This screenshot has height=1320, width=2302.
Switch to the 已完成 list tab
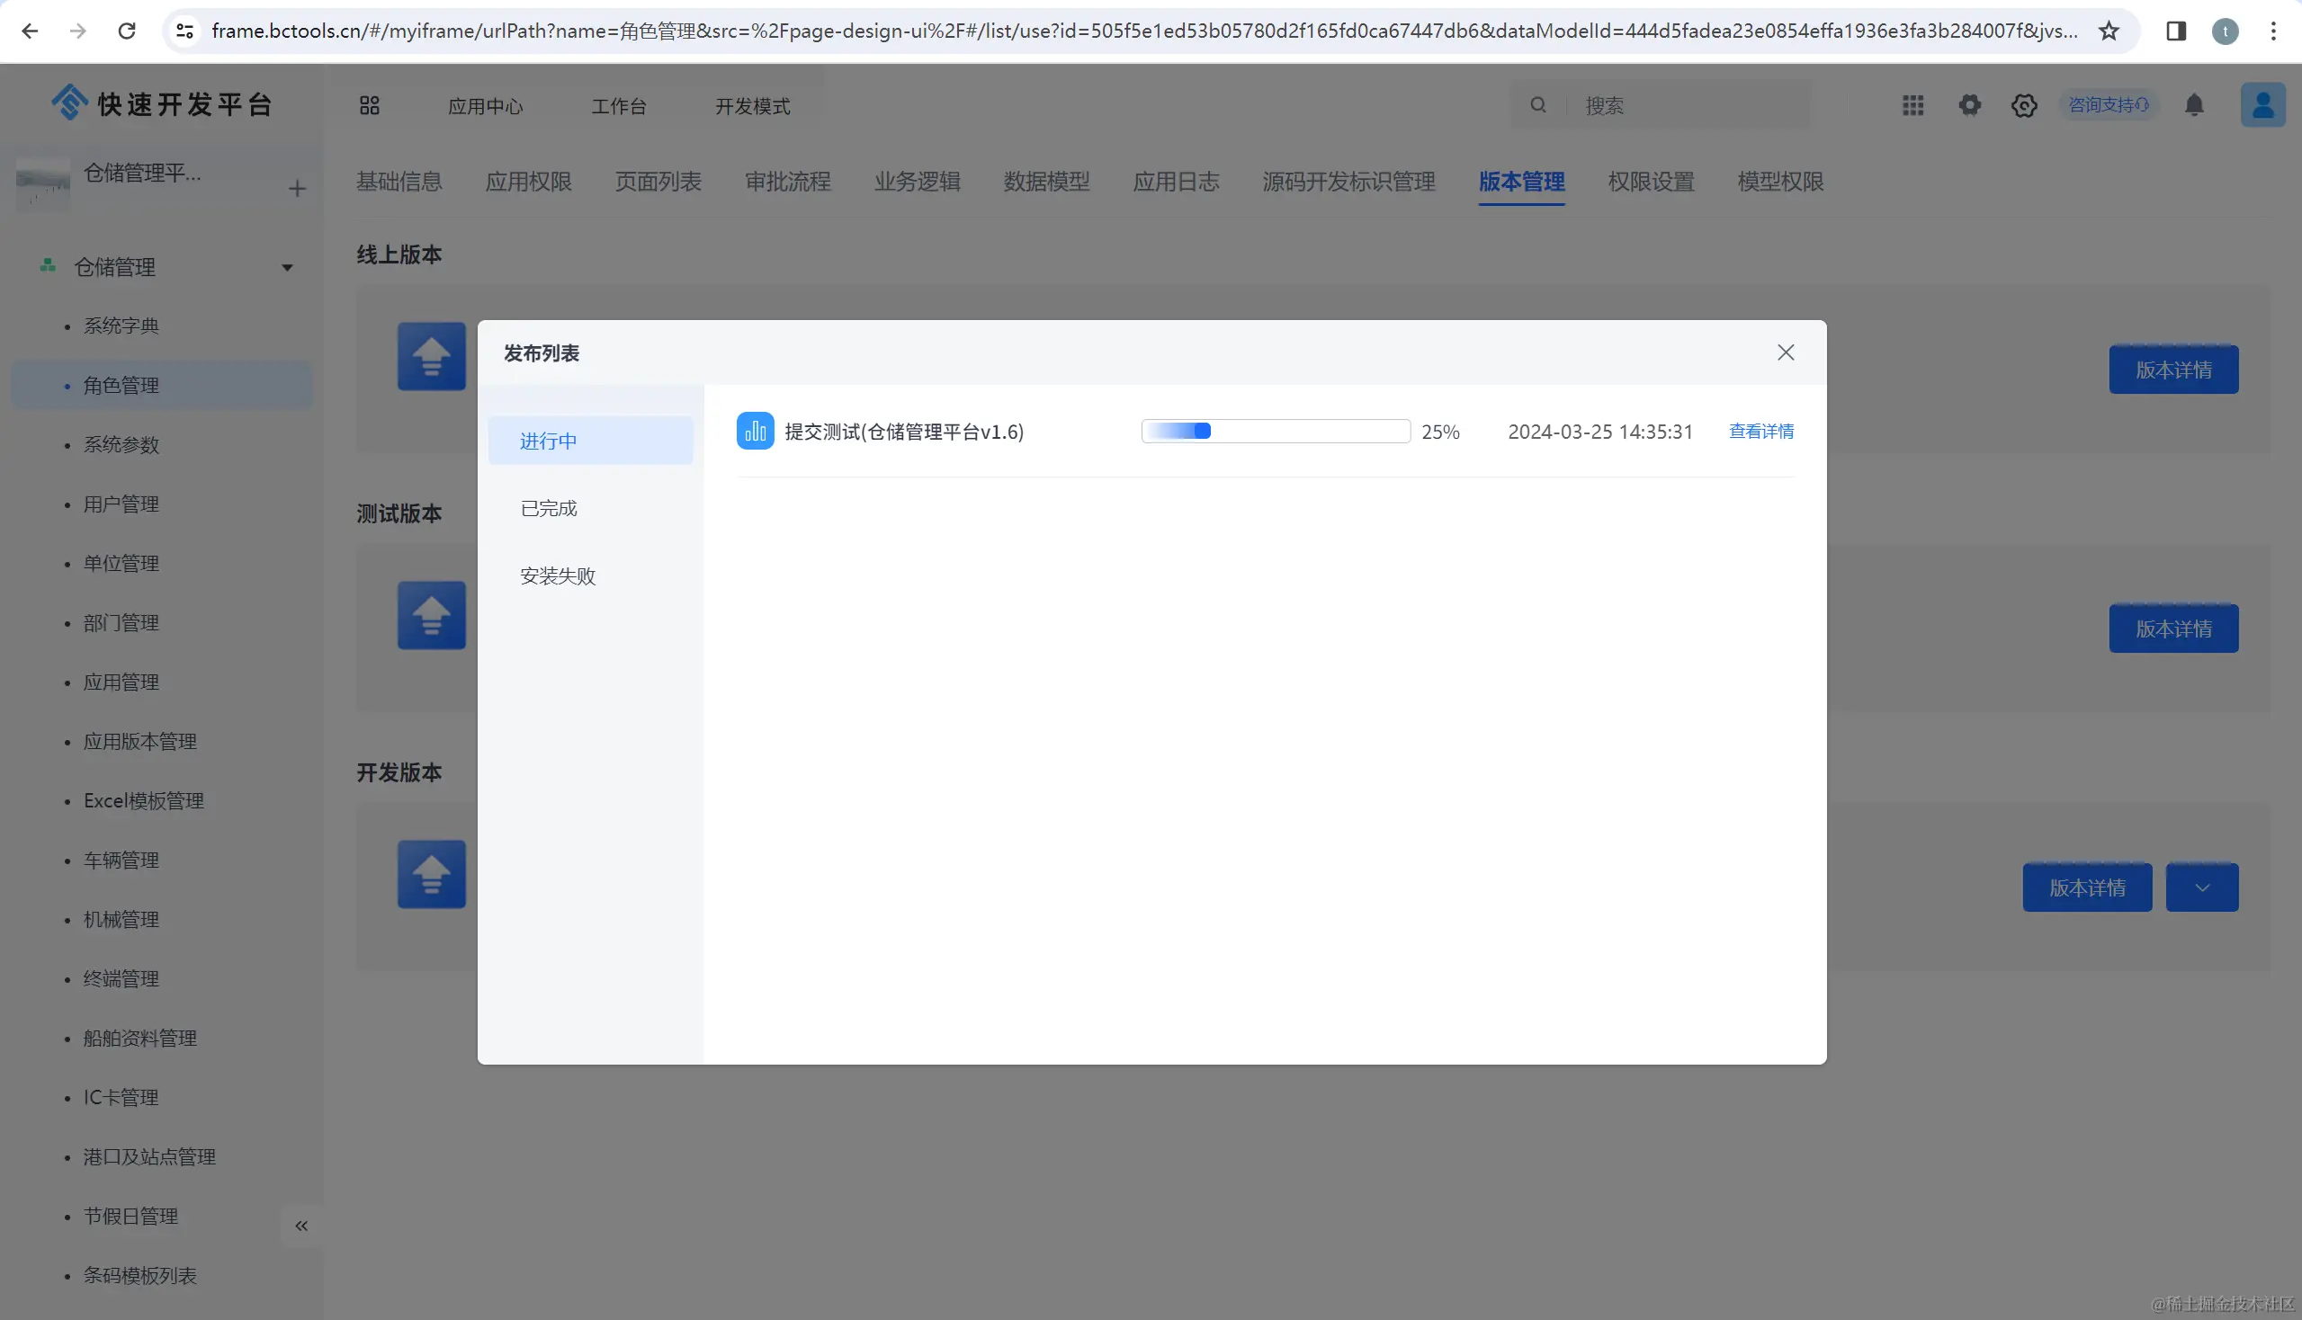(x=549, y=509)
